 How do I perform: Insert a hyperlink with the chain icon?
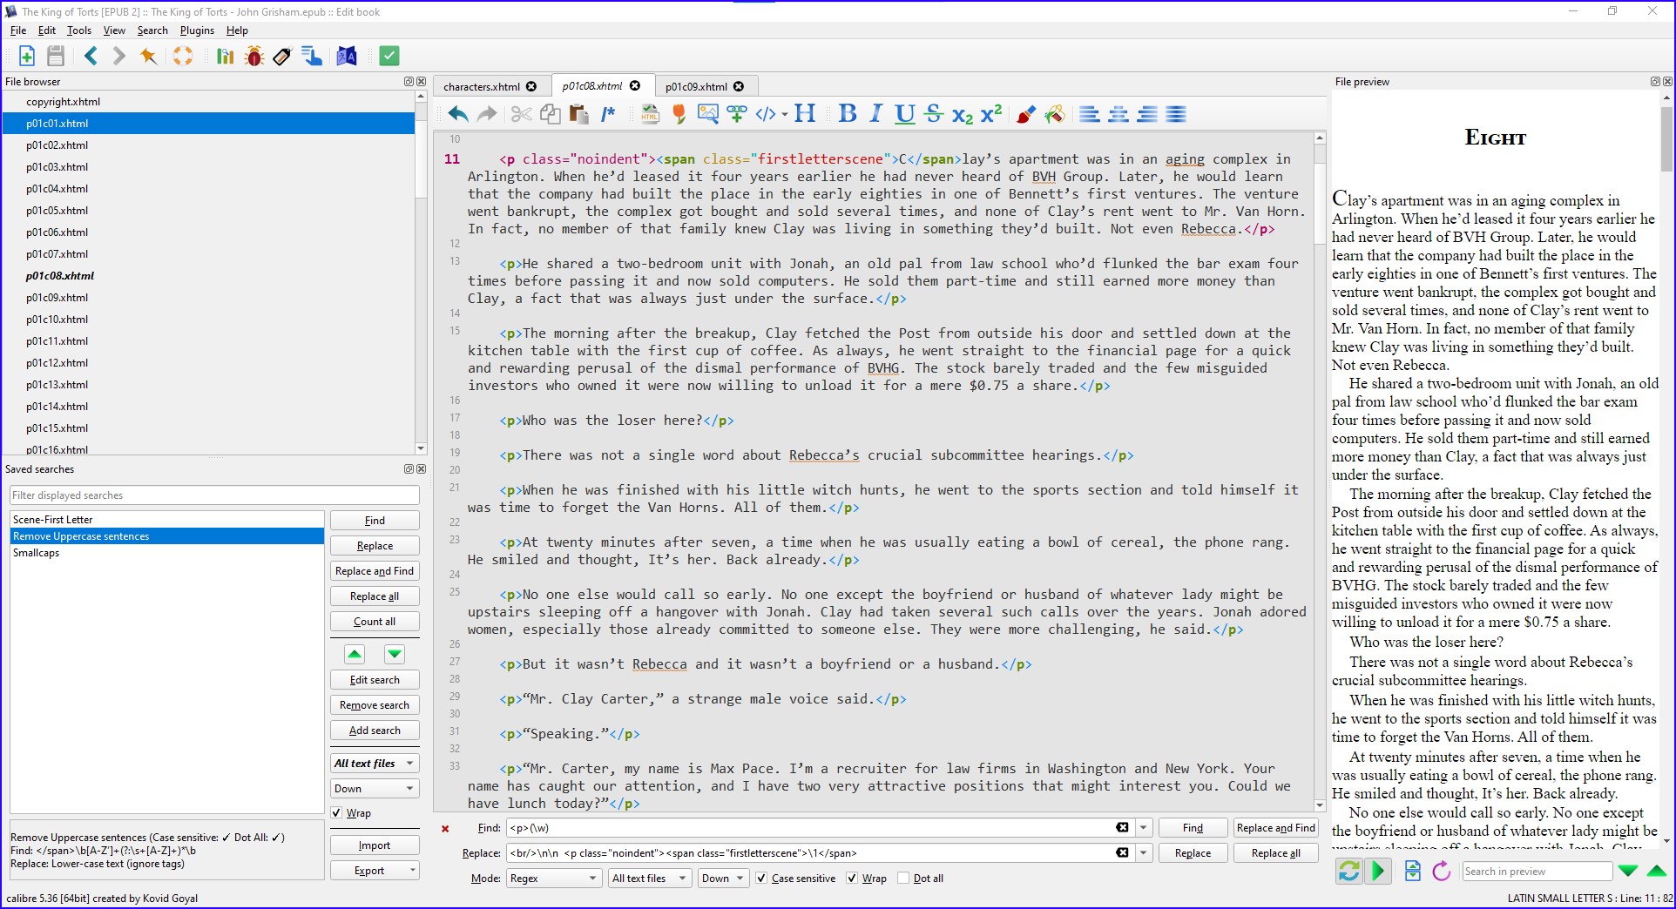tap(737, 114)
